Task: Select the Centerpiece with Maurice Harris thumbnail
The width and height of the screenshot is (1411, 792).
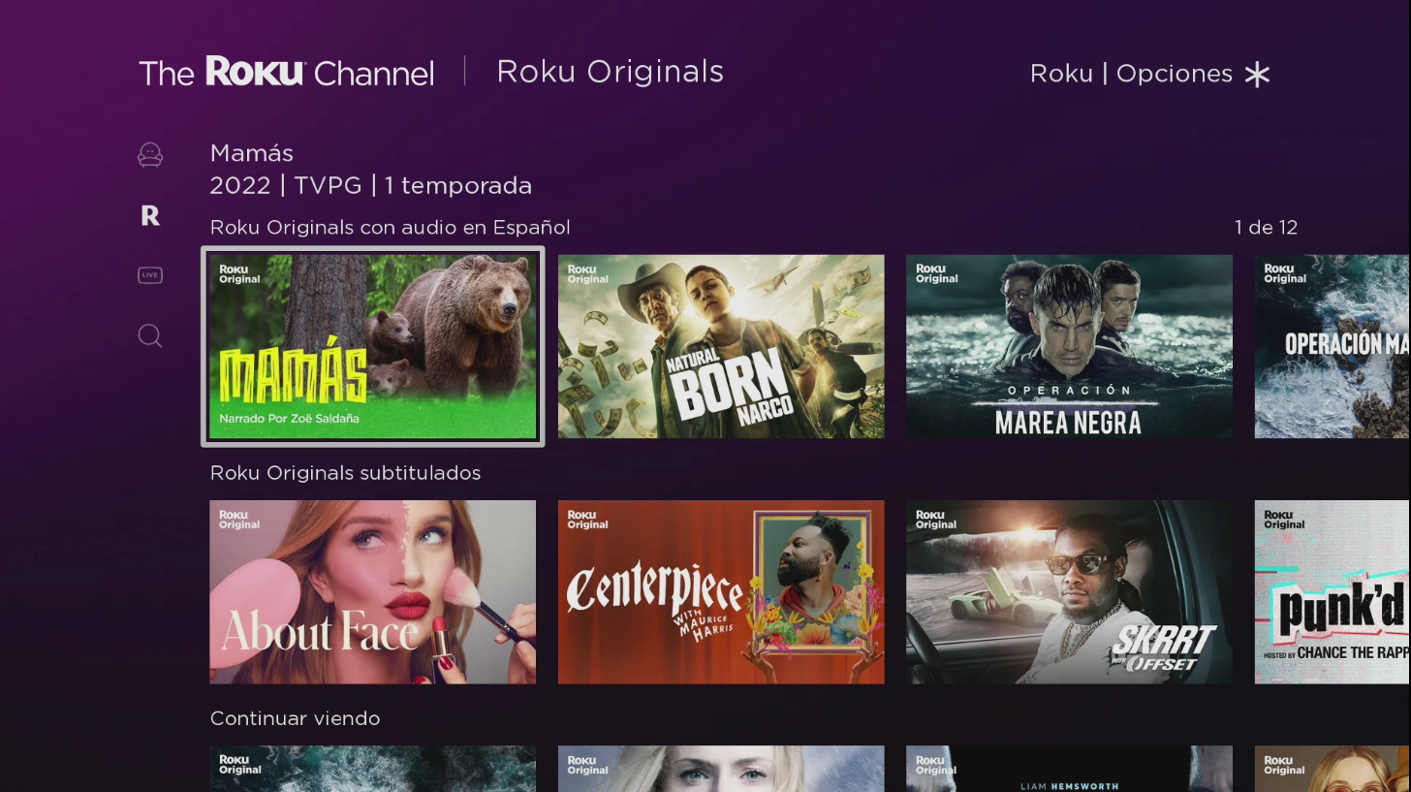Action: pyautogui.click(x=721, y=592)
